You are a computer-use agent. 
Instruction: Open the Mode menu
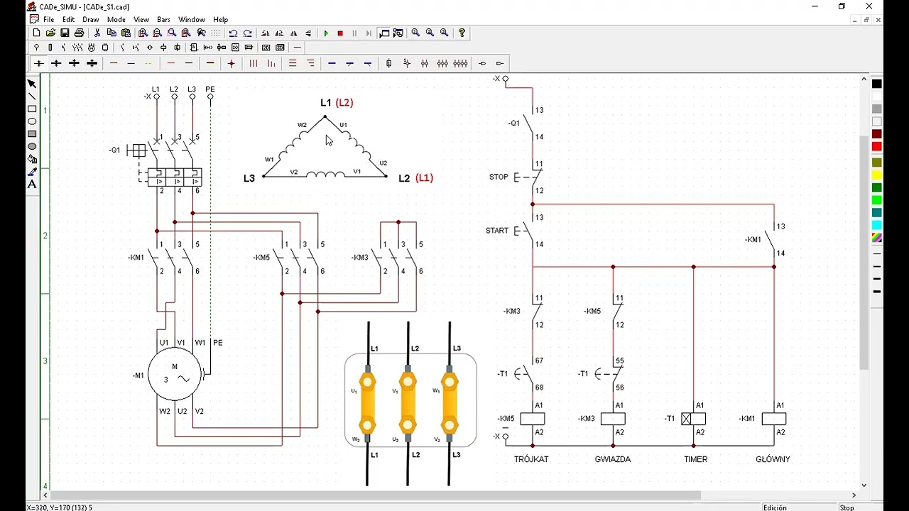pos(116,20)
